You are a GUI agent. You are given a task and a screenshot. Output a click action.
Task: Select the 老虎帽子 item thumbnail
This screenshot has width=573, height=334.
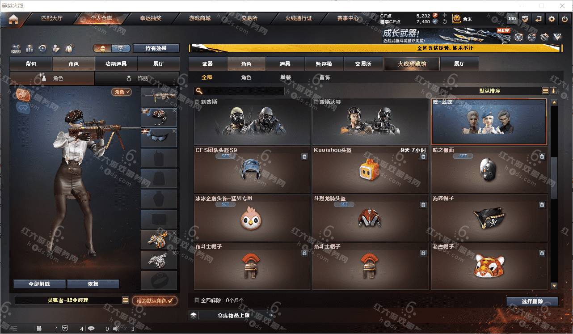[489, 266]
